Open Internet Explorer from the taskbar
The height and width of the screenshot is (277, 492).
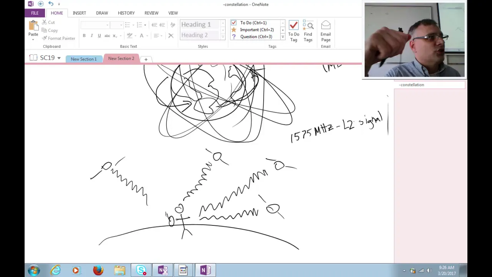point(55,270)
